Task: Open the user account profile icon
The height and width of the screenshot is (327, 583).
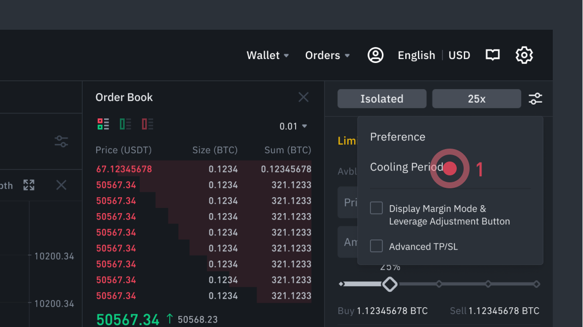Action: tap(375, 55)
